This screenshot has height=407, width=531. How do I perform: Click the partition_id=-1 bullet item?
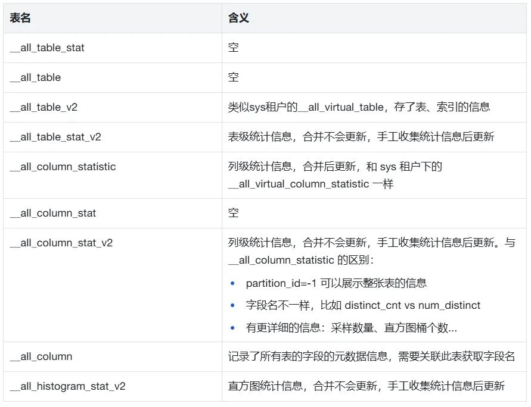point(336,283)
